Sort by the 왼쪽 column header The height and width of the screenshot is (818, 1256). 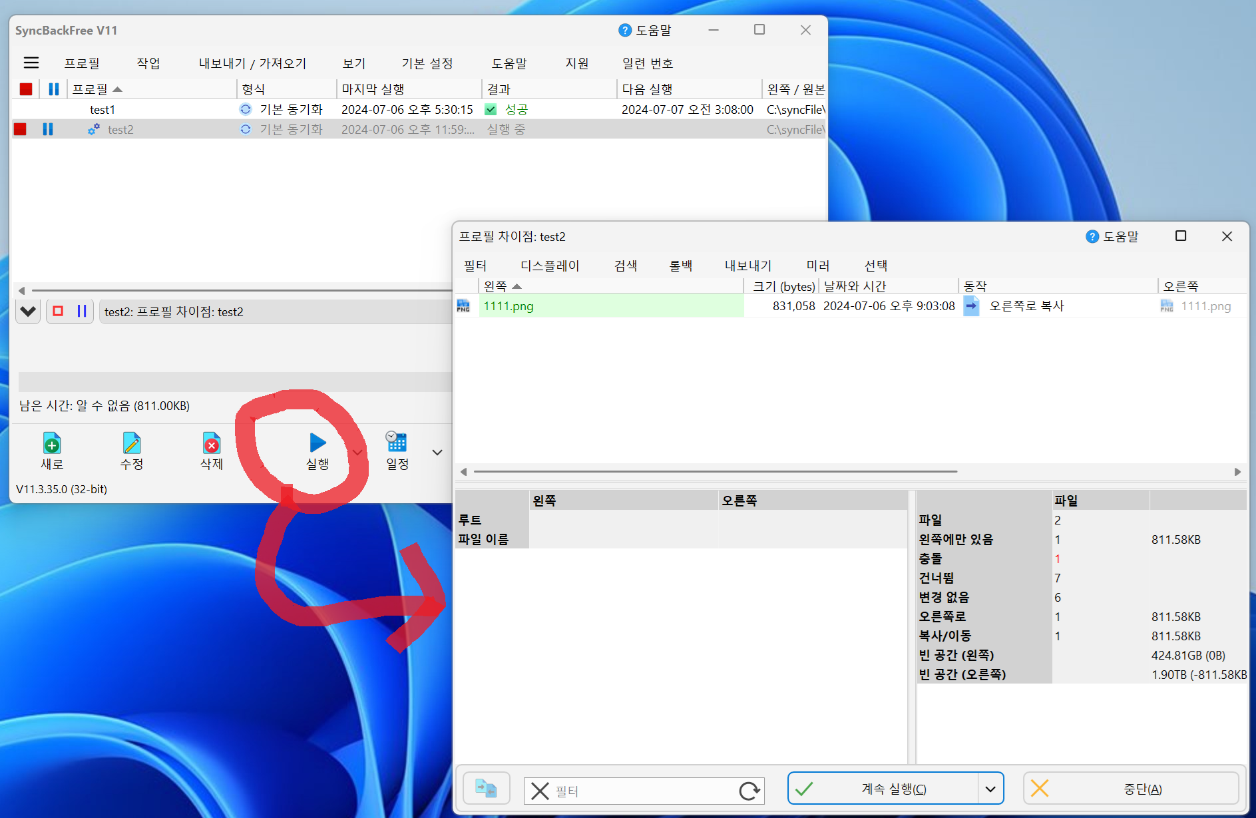click(610, 286)
